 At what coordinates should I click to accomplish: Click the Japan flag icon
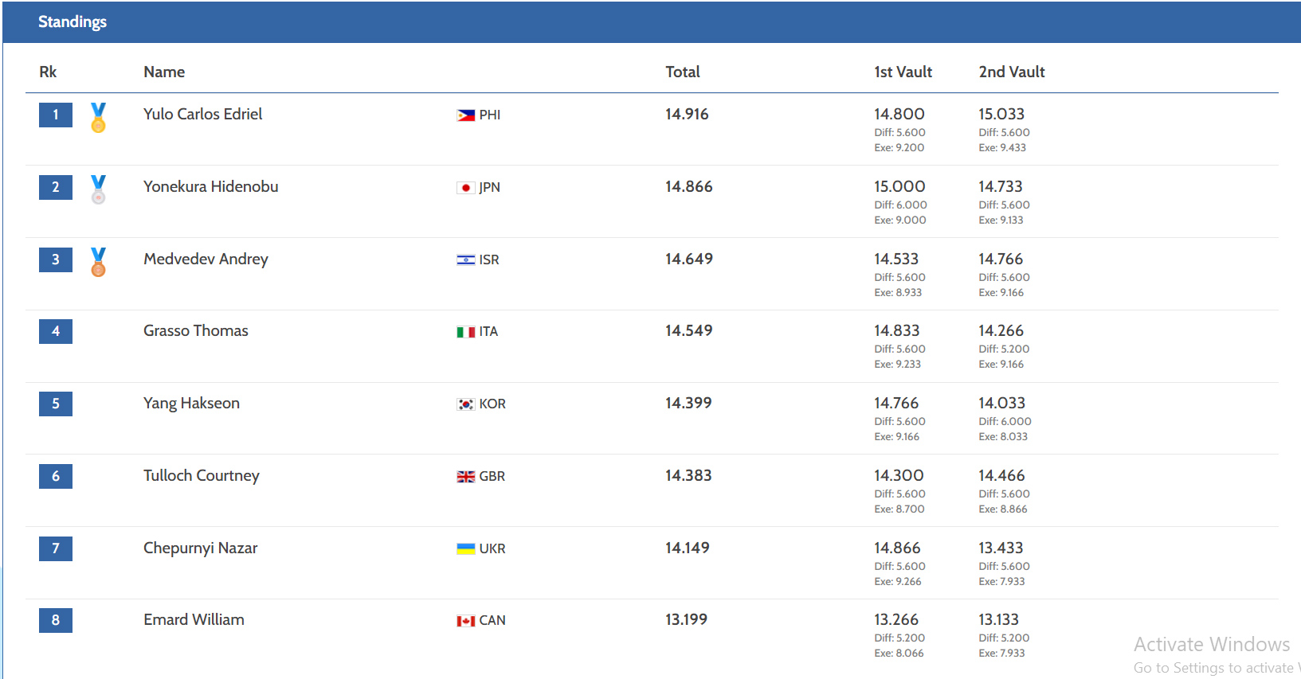click(x=466, y=188)
